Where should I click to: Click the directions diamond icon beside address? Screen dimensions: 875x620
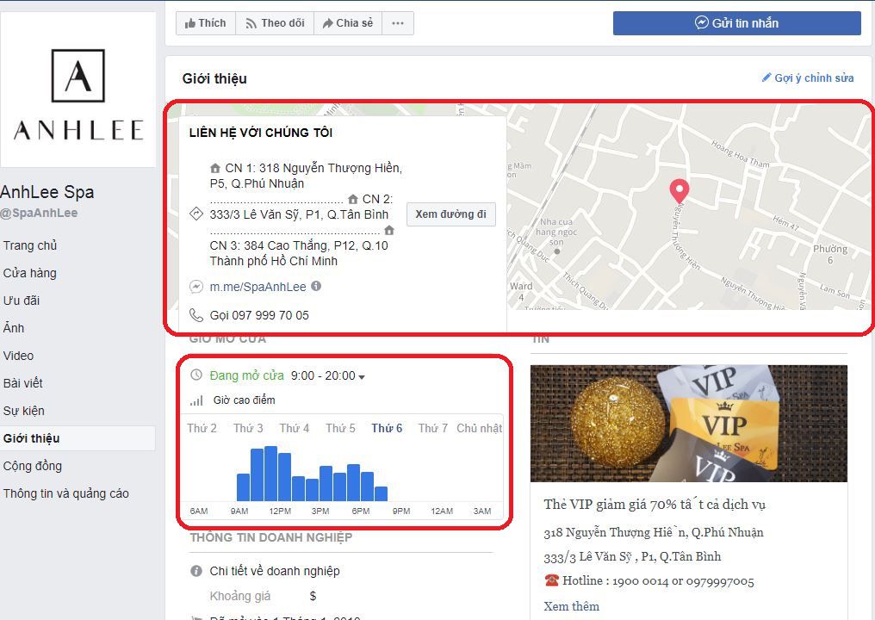195,214
